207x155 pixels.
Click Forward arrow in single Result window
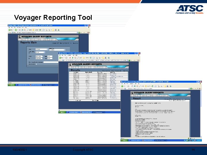(128, 86)
